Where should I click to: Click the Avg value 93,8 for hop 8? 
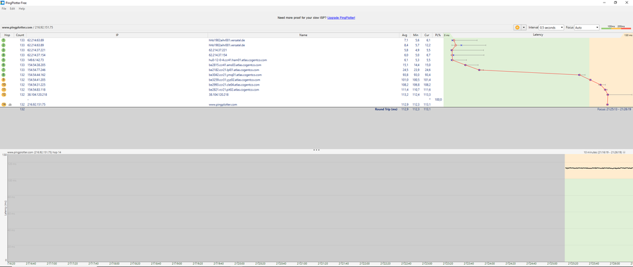pos(405,75)
